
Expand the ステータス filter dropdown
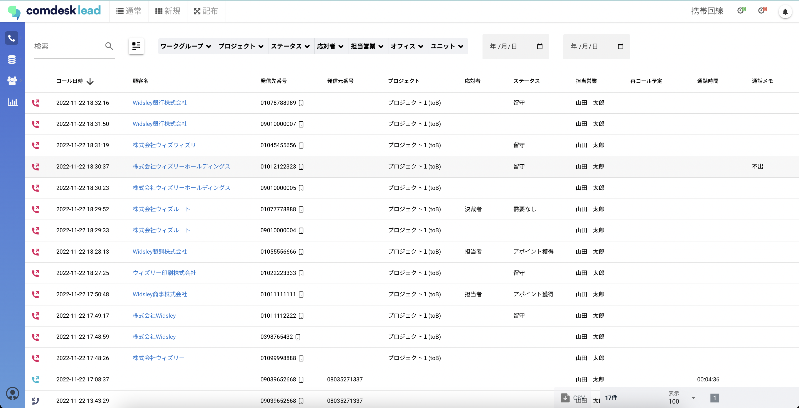click(x=290, y=47)
